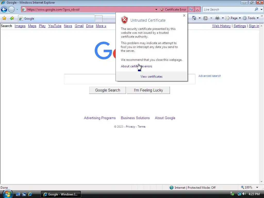Open the Gmail link
Image resolution: width=264 pixels, height=198 pixels.
79,26
